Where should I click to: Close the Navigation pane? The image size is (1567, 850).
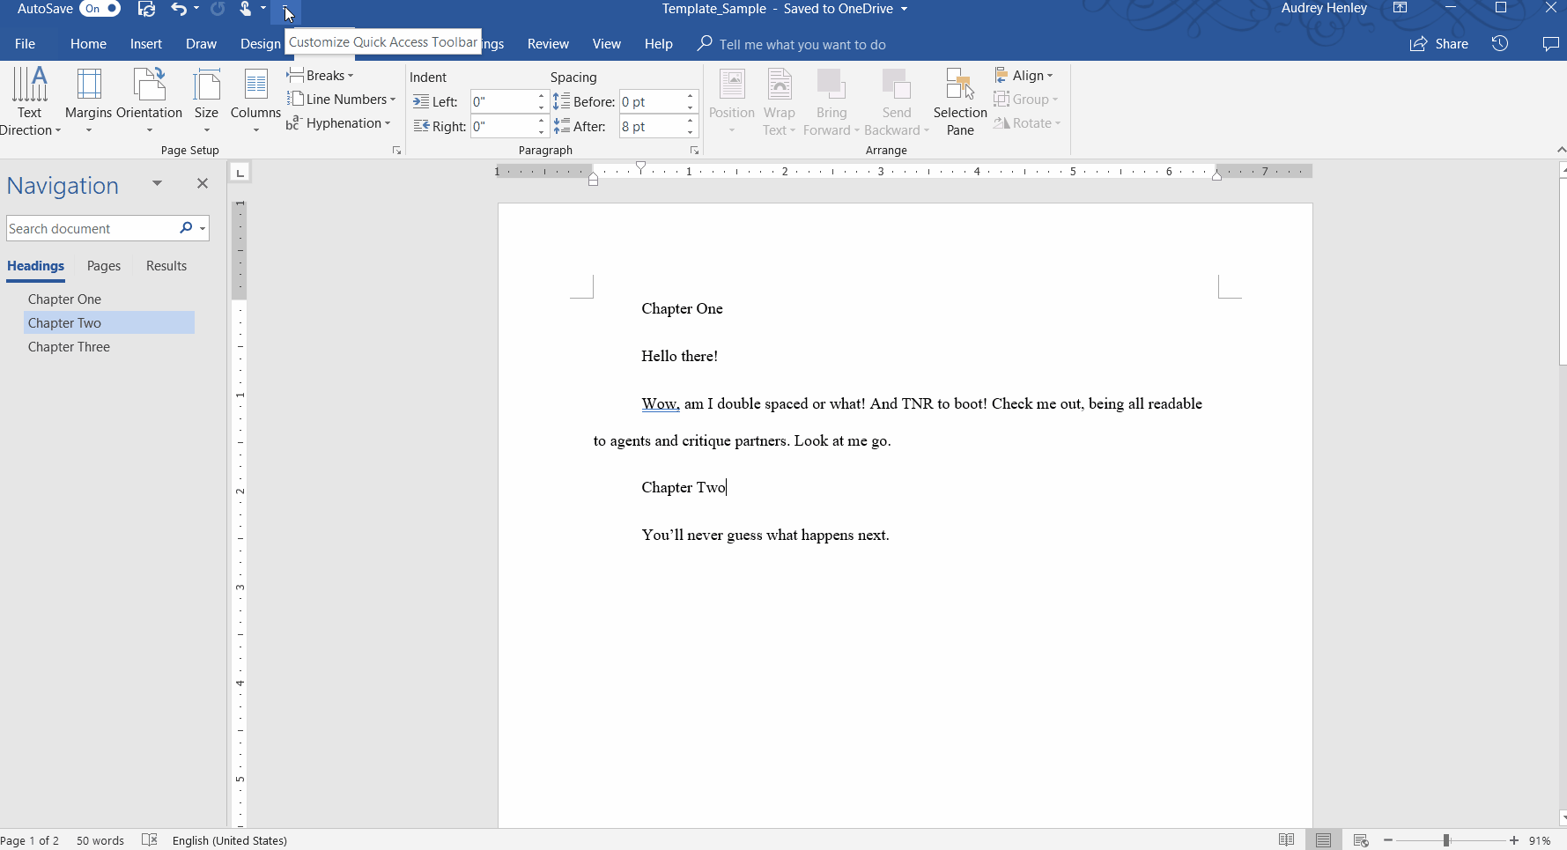(203, 183)
